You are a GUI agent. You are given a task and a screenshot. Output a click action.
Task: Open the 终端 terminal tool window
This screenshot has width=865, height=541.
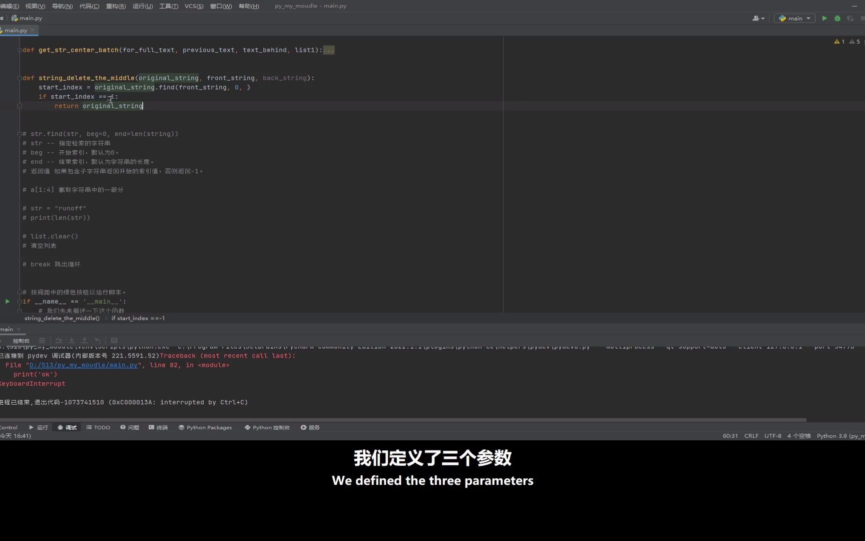click(x=158, y=427)
